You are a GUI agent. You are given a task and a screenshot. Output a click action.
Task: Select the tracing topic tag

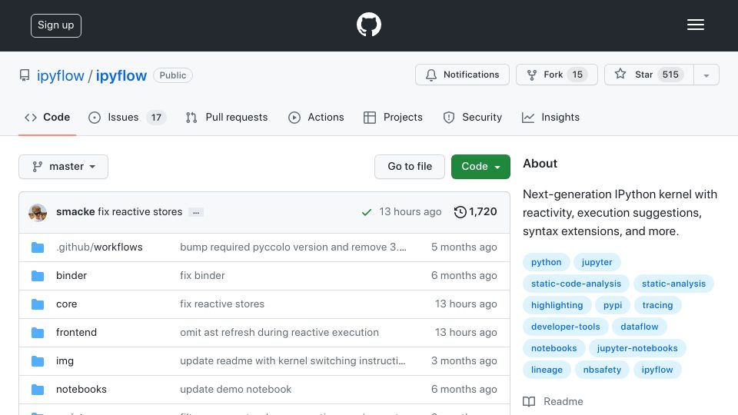pos(657,305)
